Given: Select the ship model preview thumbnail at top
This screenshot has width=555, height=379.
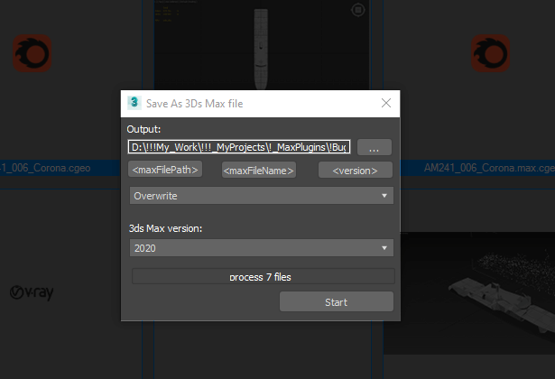Looking at the screenshot, I should pyautogui.click(x=262, y=45).
